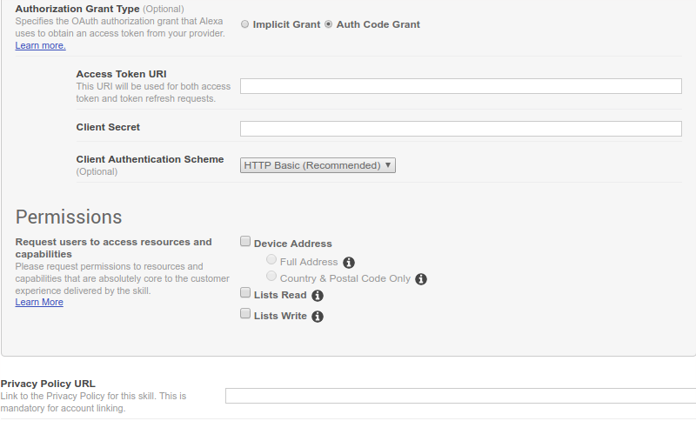
Task: Select the Full Address radio option
Action: pyautogui.click(x=271, y=260)
